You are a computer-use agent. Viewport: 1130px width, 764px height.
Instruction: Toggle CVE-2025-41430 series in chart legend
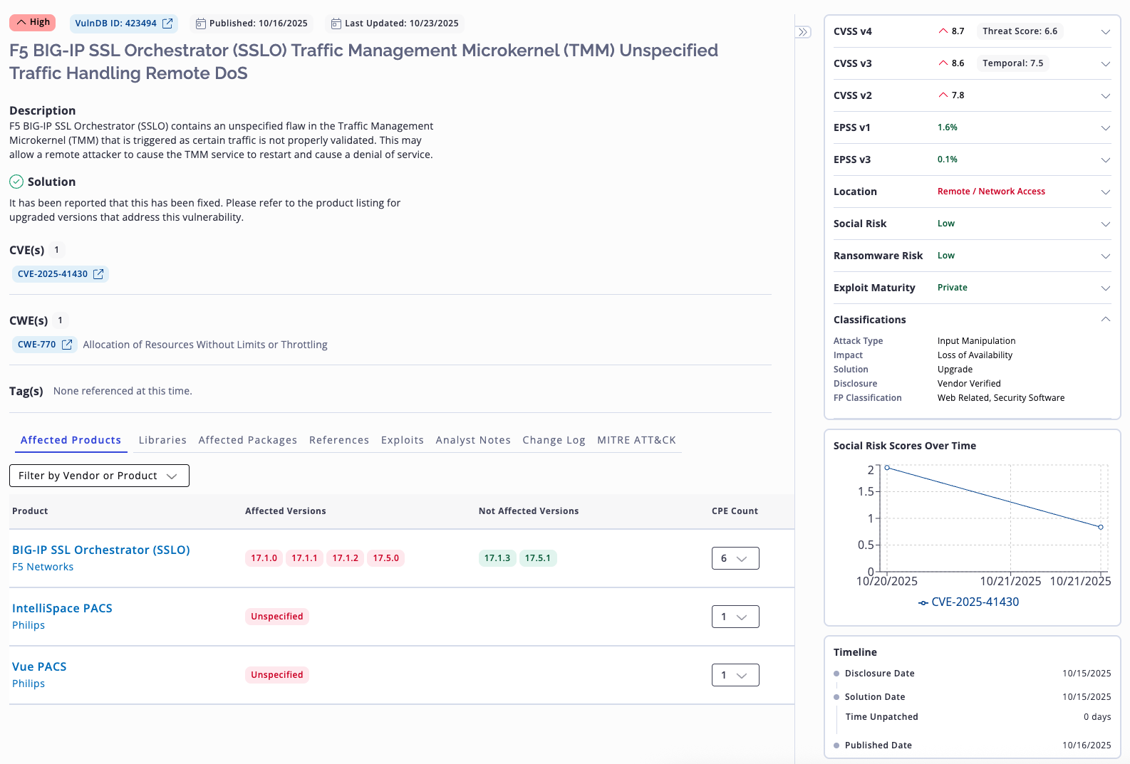pos(968,602)
